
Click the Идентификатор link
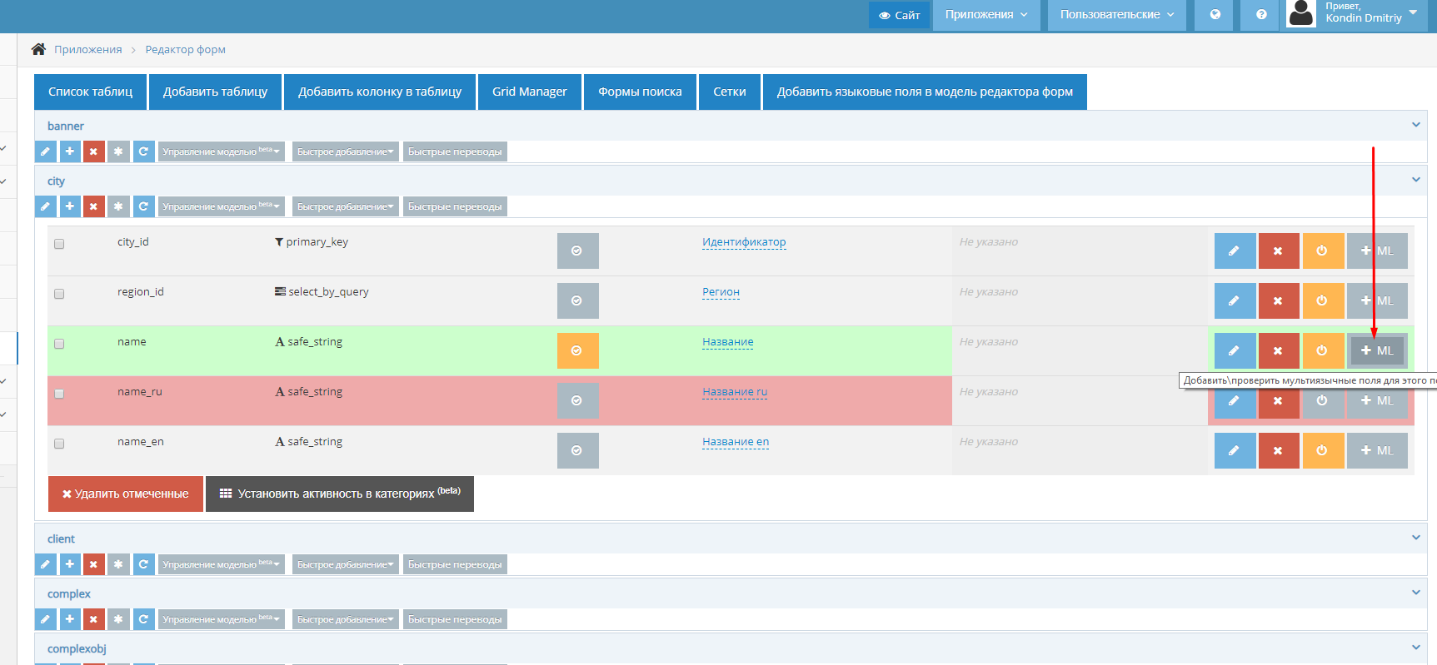tap(744, 242)
